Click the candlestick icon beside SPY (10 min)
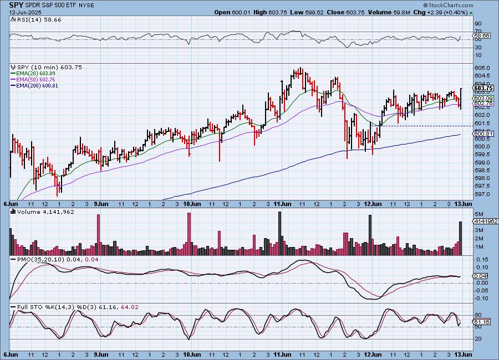Image resolution: width=499 pixels, height=360 pixels. pyautogui.click(x=13, y=67)
